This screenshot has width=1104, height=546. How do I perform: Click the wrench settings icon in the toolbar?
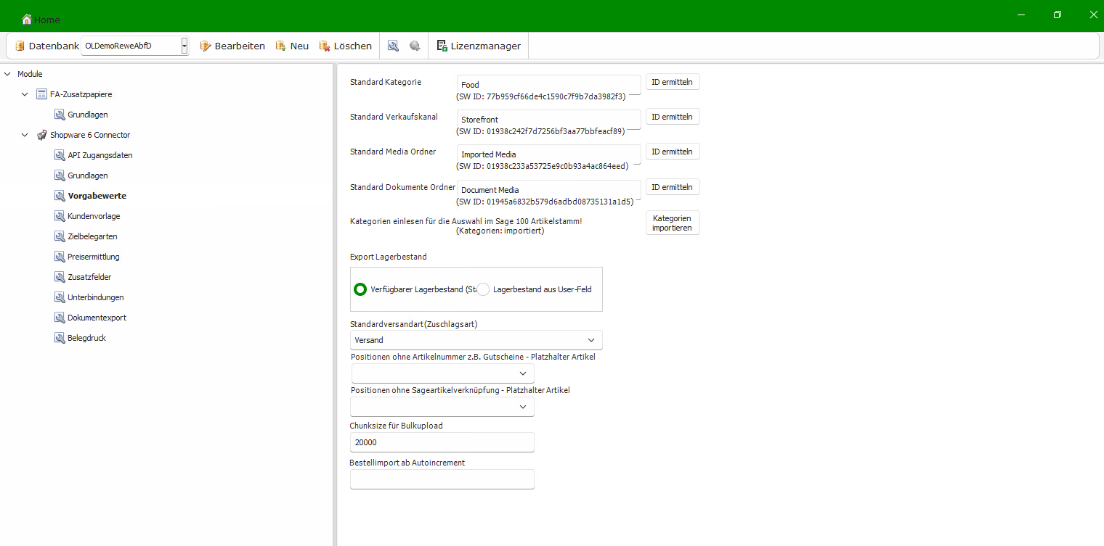point(393,46)
